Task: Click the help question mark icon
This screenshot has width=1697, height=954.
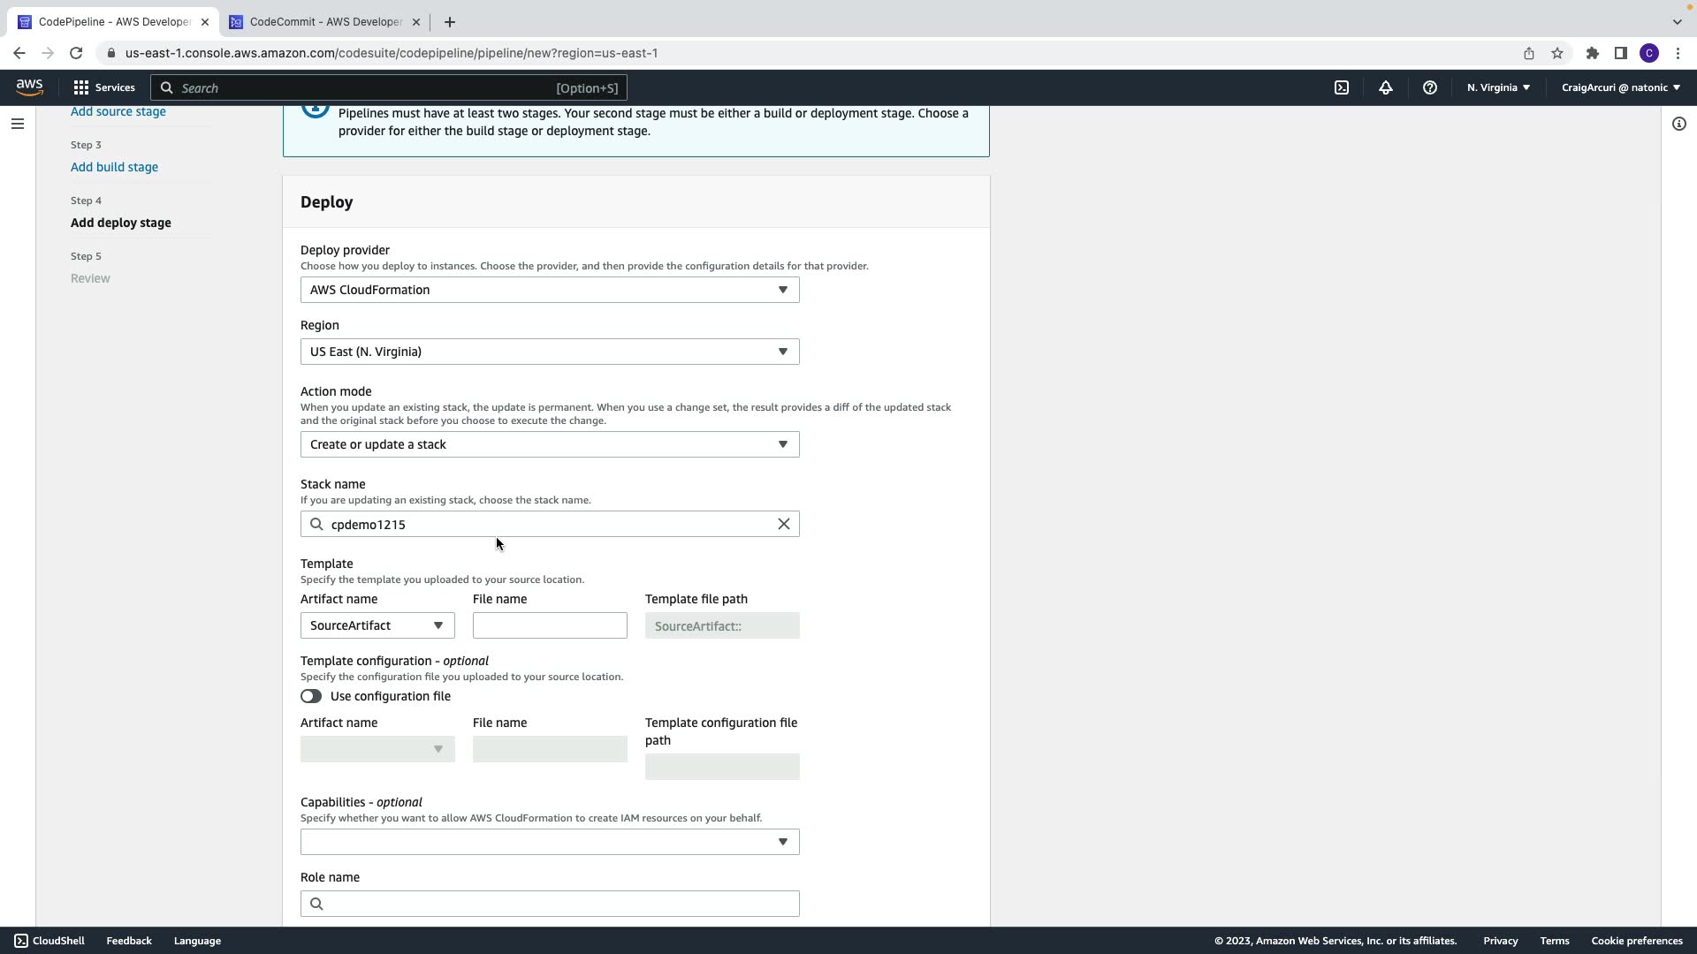Action: click(1429, 87)
